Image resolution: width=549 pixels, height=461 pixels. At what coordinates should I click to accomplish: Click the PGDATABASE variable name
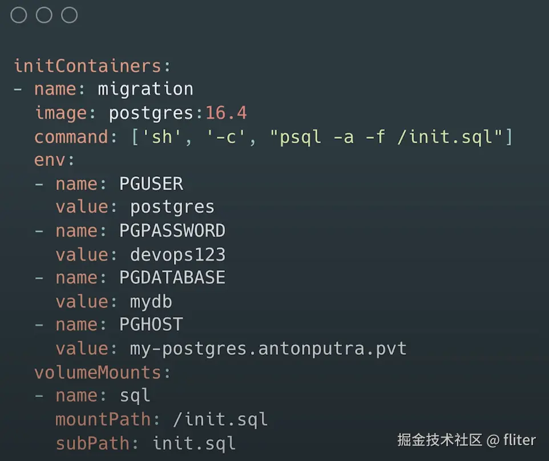point(172,278)
